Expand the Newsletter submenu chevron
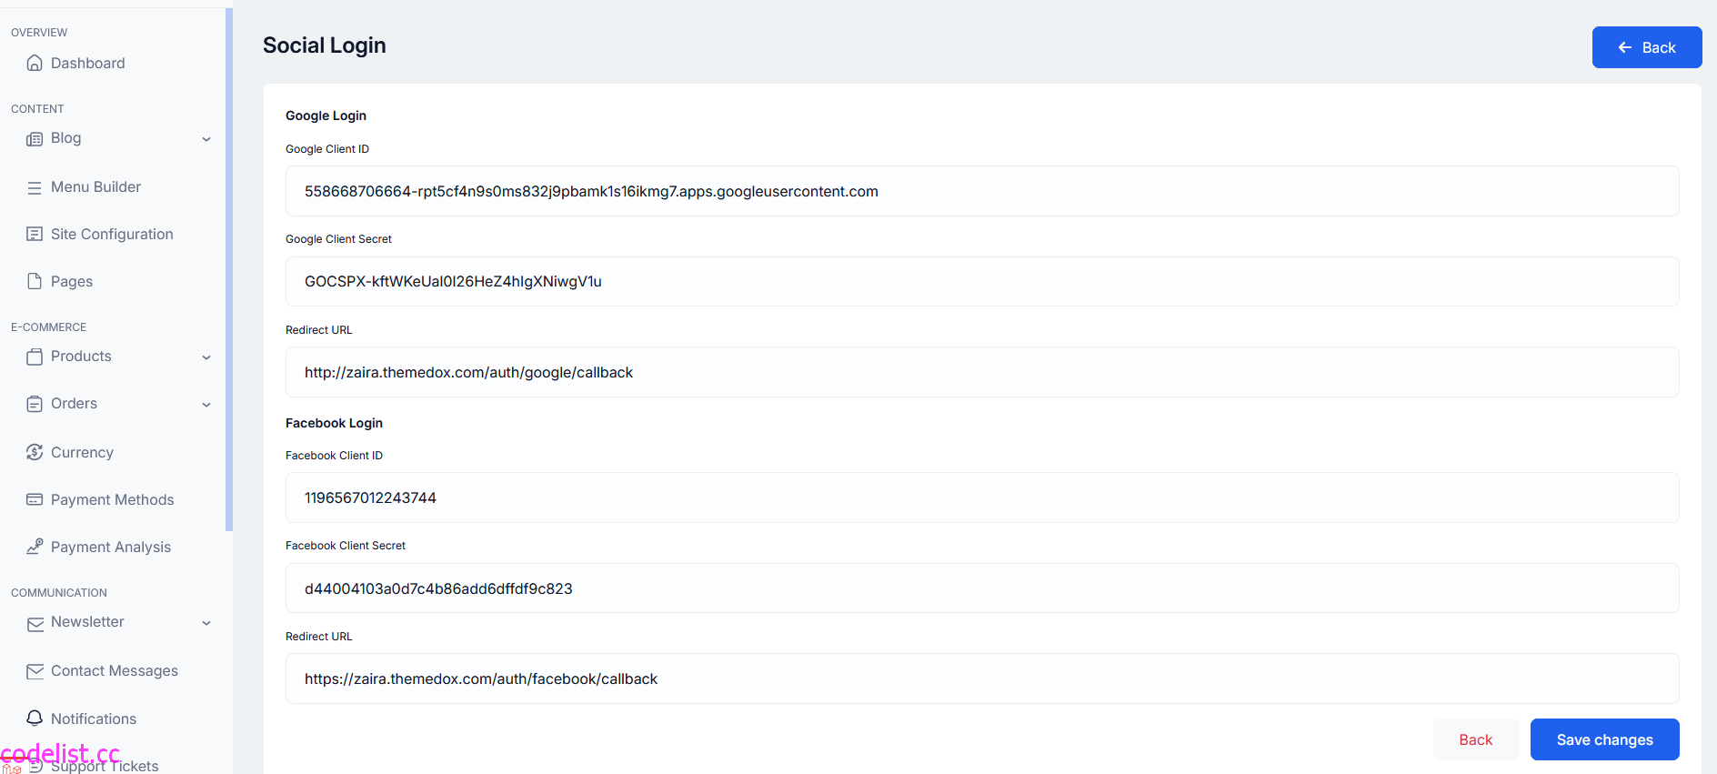 pyautogui.click(x=206, y=623)
